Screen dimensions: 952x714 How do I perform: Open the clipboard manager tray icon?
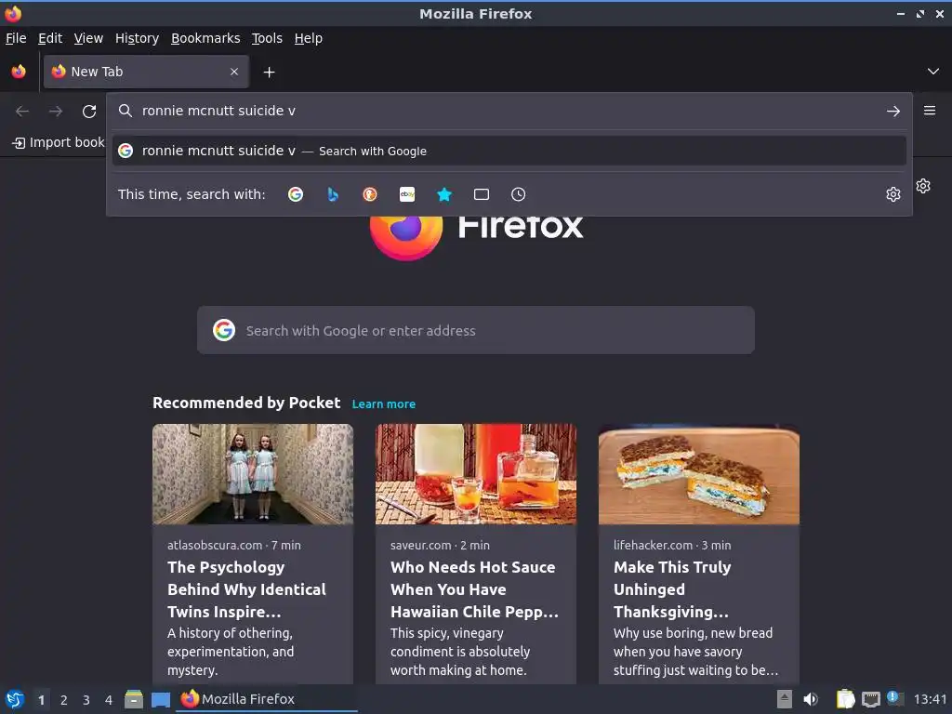tap(845, 699)
